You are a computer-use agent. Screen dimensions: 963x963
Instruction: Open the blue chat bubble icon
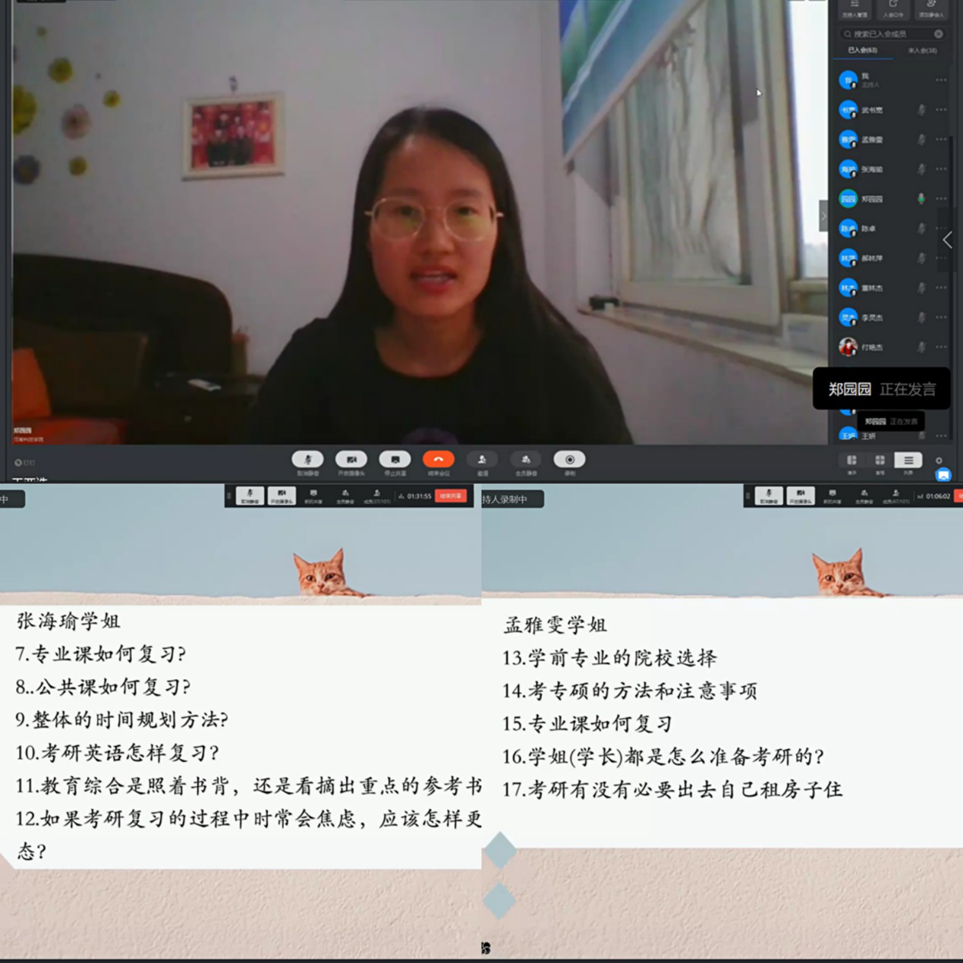pos(943,475)
